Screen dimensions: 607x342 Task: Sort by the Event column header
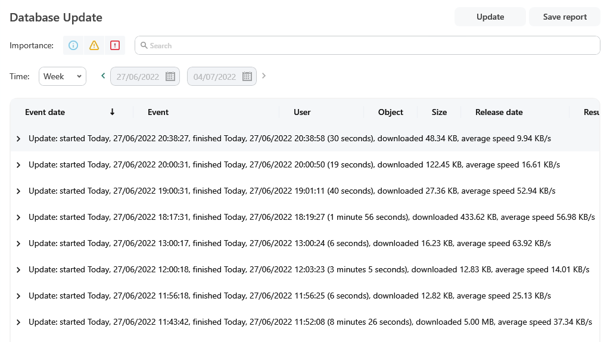pyautogui.click(x=158, y=112)
